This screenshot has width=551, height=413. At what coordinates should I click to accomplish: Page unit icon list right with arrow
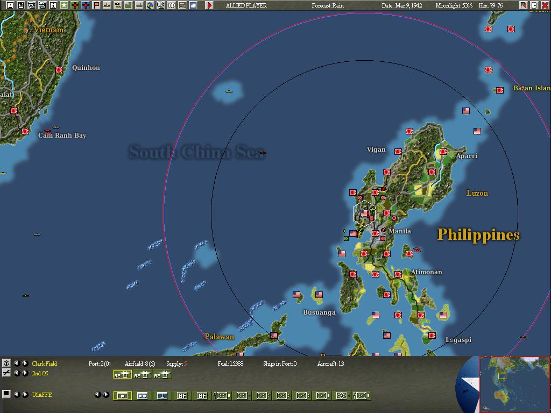(106, 394)
